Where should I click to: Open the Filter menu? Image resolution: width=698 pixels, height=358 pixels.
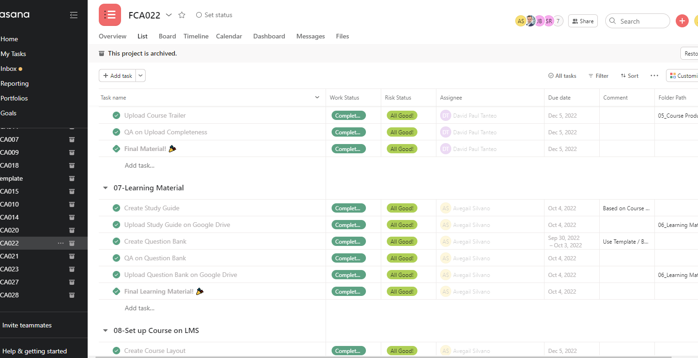(598, 76)
